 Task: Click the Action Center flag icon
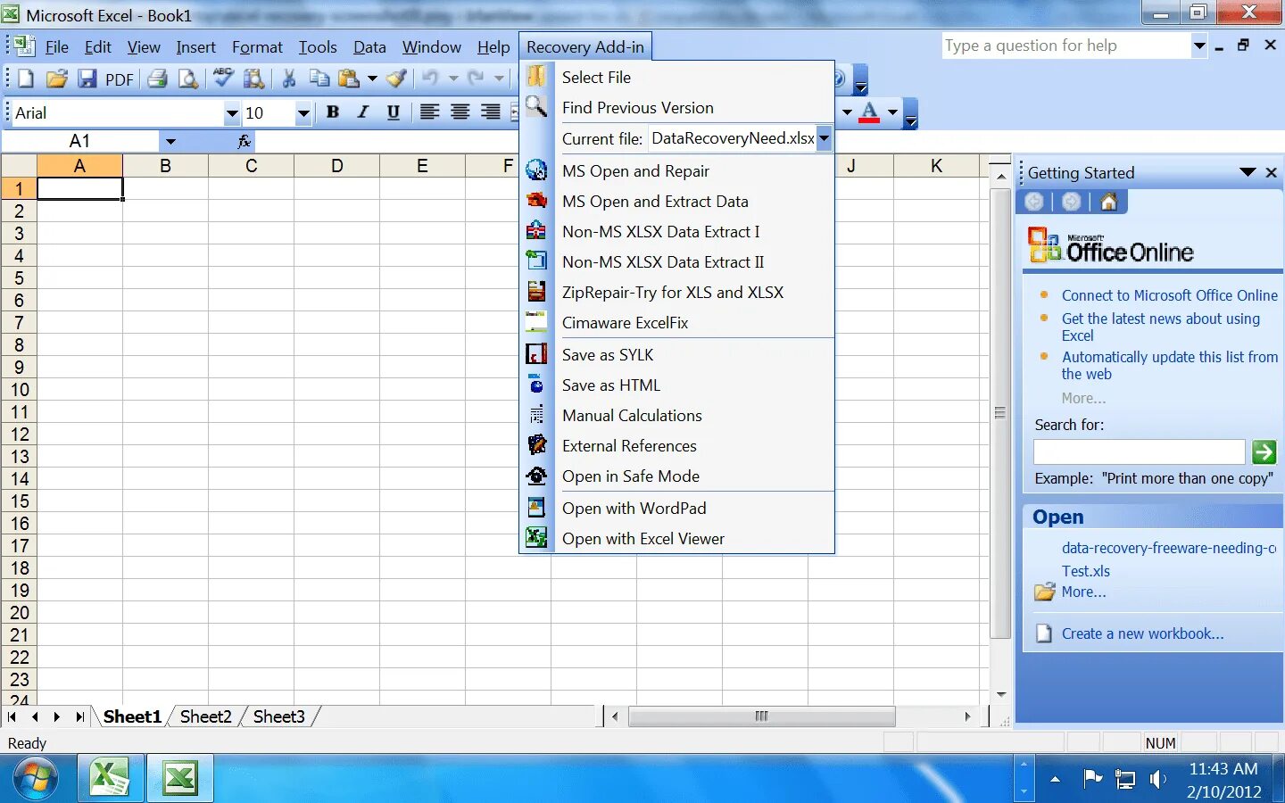(x=1092, y=779)
